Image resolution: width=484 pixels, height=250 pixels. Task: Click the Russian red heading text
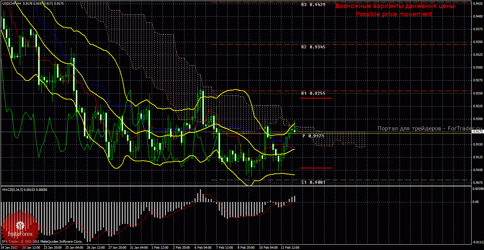click(x=395, y=6)
